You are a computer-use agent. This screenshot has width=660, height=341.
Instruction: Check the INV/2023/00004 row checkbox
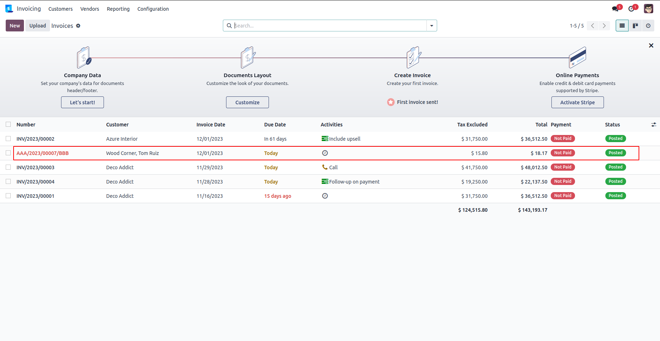point(8,182)
